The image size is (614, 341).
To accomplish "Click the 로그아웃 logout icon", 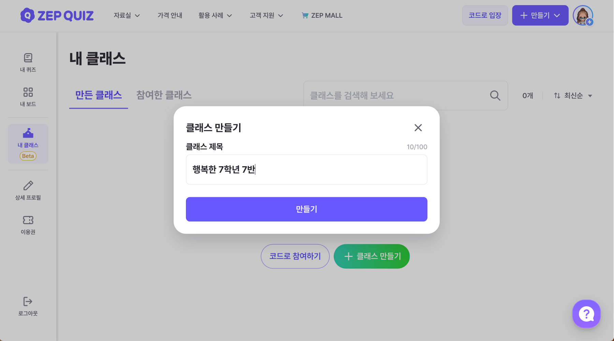I will pos(28,301).
